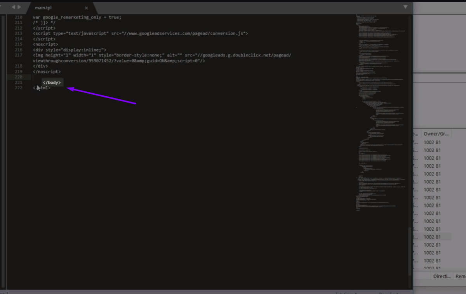
Task: Close the main.tpl tab
Action: (x=86, y=8)
